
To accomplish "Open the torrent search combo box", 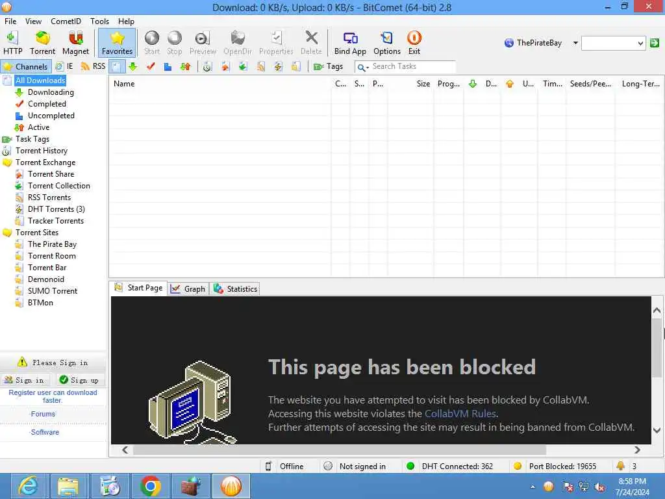I will (x=613, y=43).
